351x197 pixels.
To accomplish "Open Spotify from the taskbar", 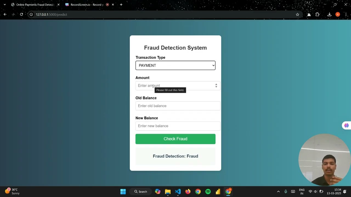I will [208, 192].
